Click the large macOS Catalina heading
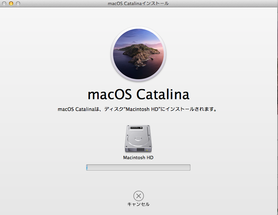 (x=138, y=94)
